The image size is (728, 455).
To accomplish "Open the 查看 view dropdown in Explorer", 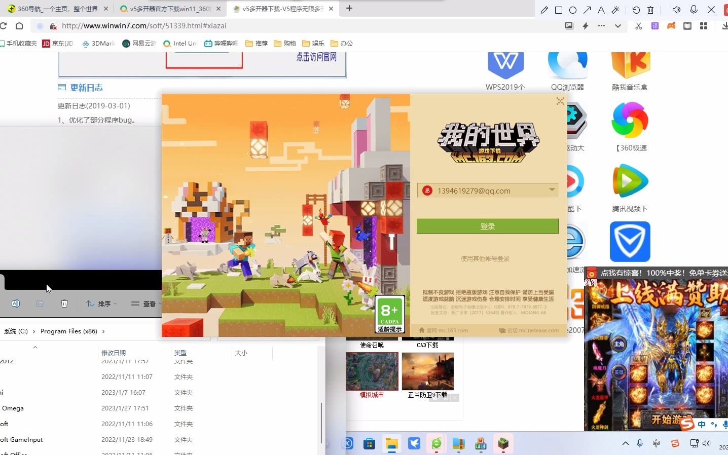I will pos(146,304).
